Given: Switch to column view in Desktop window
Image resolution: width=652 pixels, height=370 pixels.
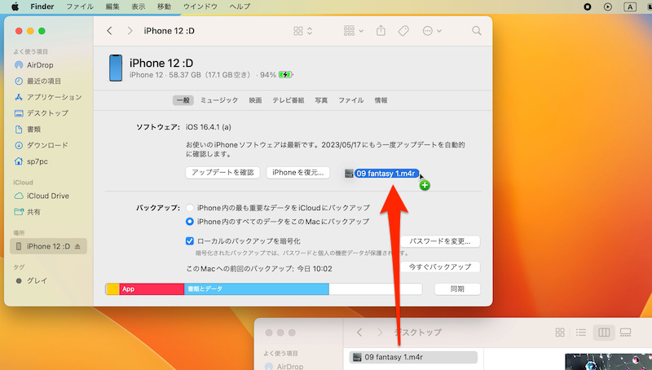Looking at the screenshot, I should coord(604,333).
